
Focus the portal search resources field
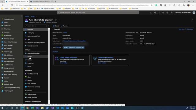coord(98,13)
